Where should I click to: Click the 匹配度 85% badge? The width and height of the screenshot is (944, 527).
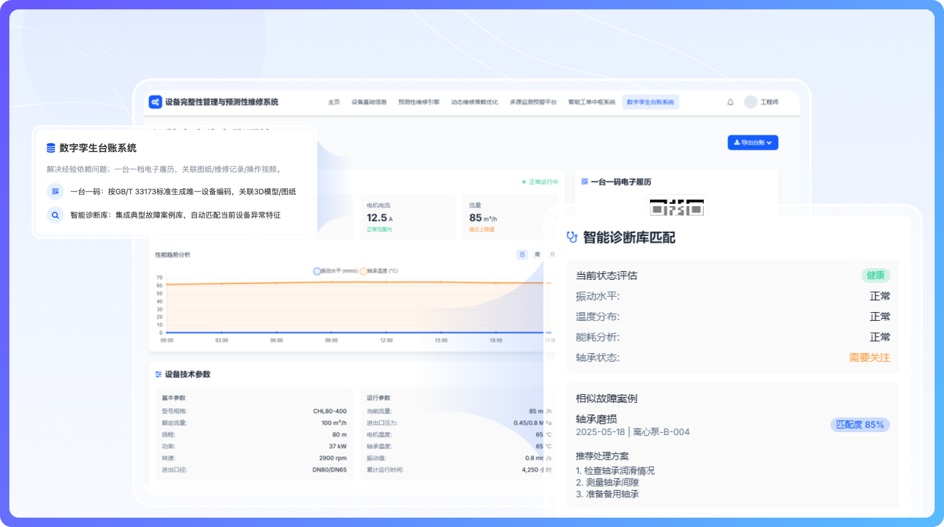(x=860, y=425)
